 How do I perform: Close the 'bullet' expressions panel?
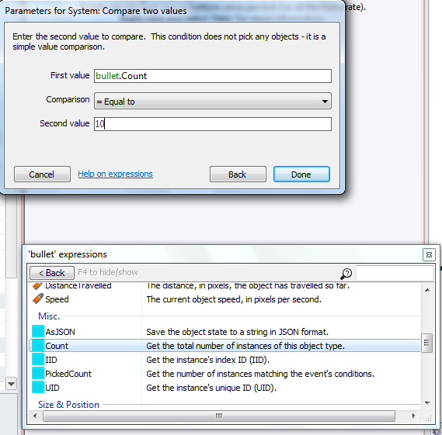click(x=429, y=254)
